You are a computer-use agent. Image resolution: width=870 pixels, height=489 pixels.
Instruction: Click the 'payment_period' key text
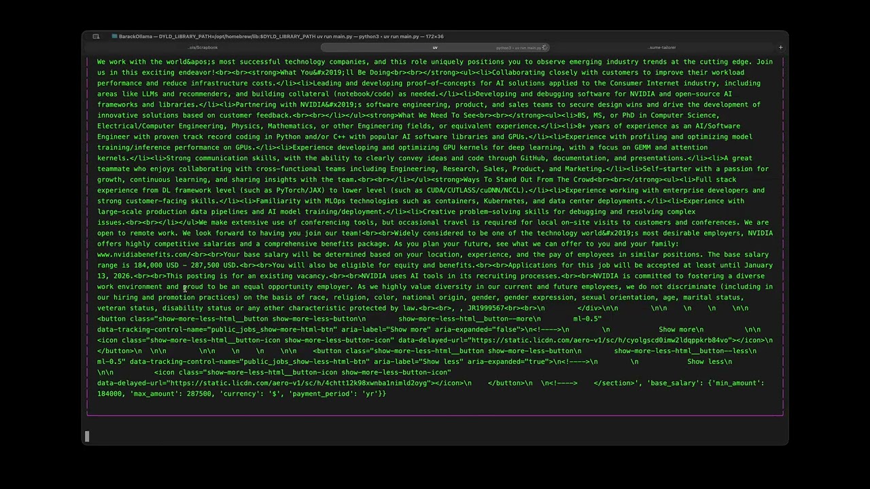(x=321, y=394)
